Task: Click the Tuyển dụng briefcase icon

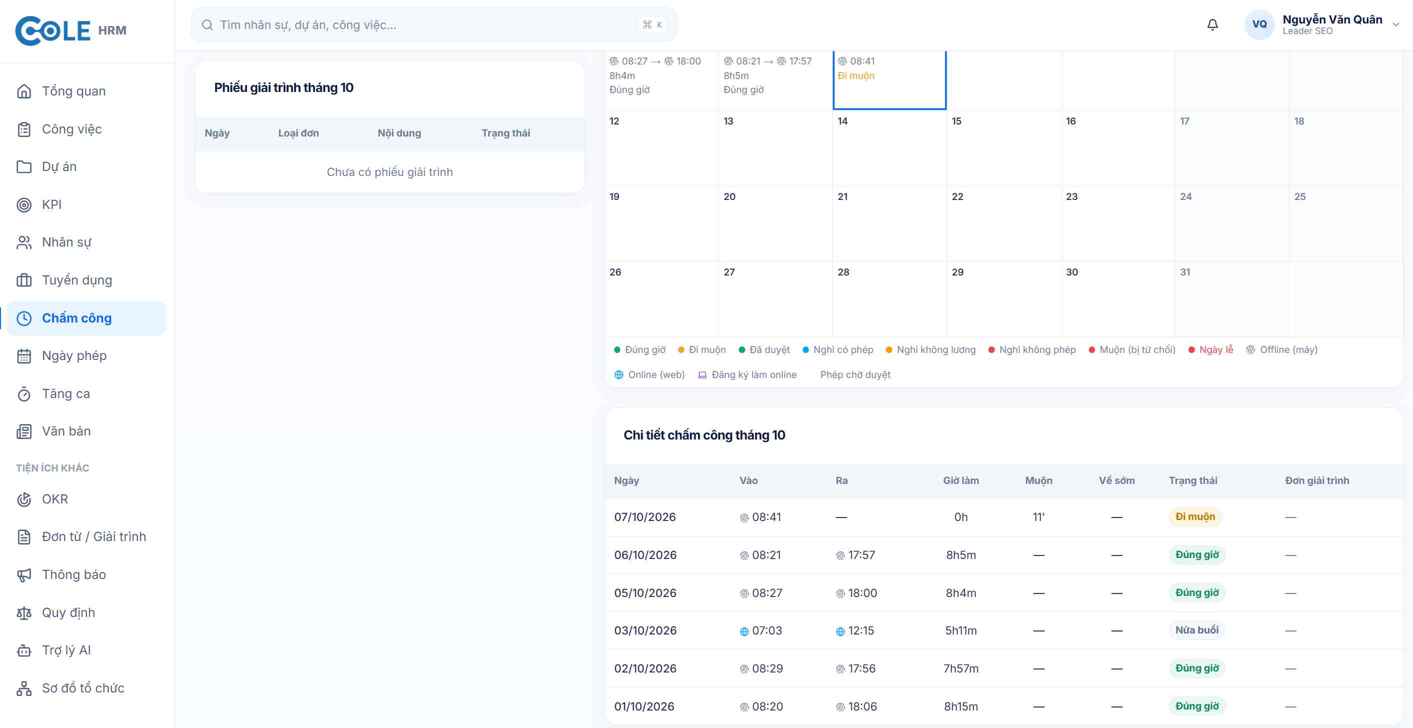Action: [x=24, y=280]
